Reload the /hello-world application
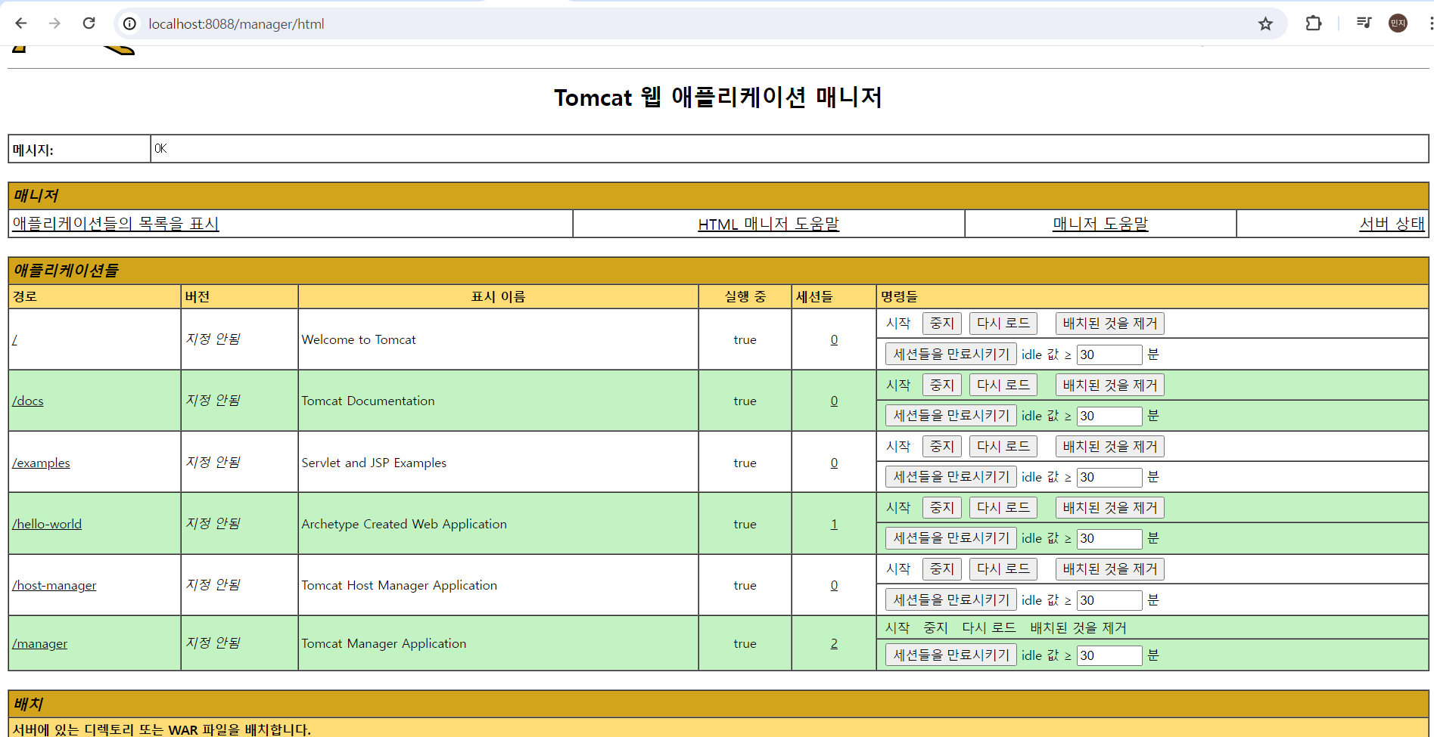The image size is (1434, 737). click(1003, 507)
